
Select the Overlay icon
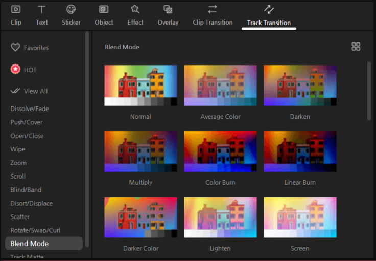[x=168, y=9]
